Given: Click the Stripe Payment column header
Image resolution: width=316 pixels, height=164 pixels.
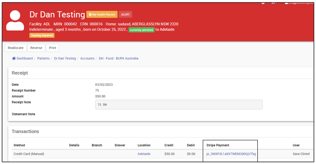Looking at the screenshot, I should point(218,145).
